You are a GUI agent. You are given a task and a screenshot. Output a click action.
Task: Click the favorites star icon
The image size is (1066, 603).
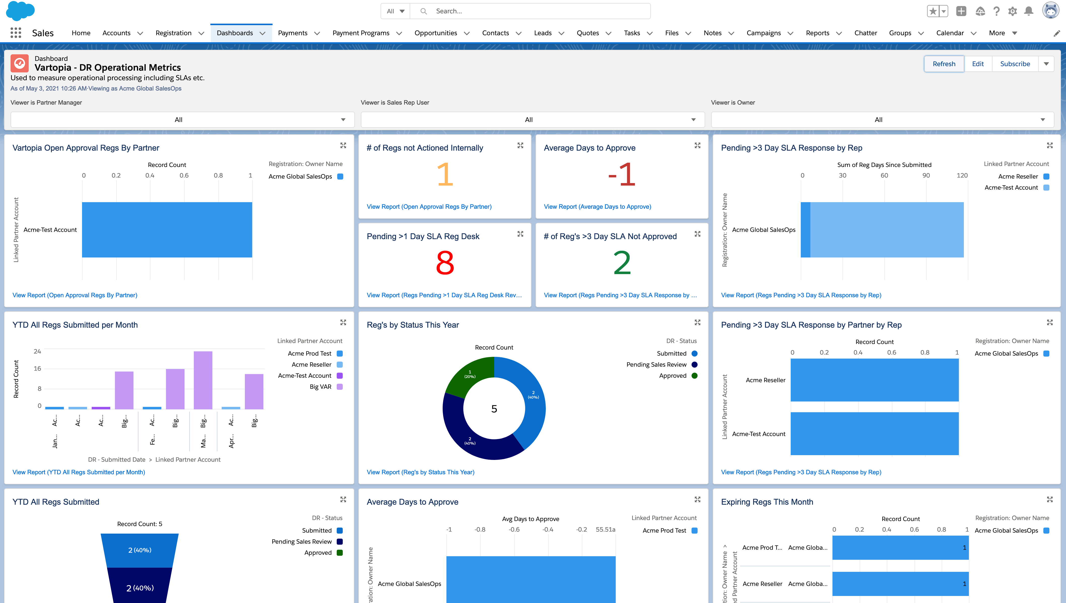tap(933, 11)
